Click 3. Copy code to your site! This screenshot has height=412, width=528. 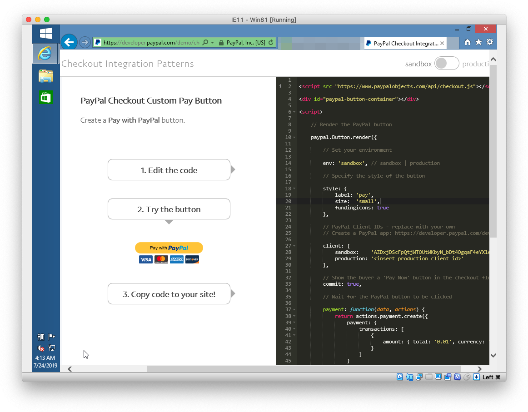[x=169, y=294]
